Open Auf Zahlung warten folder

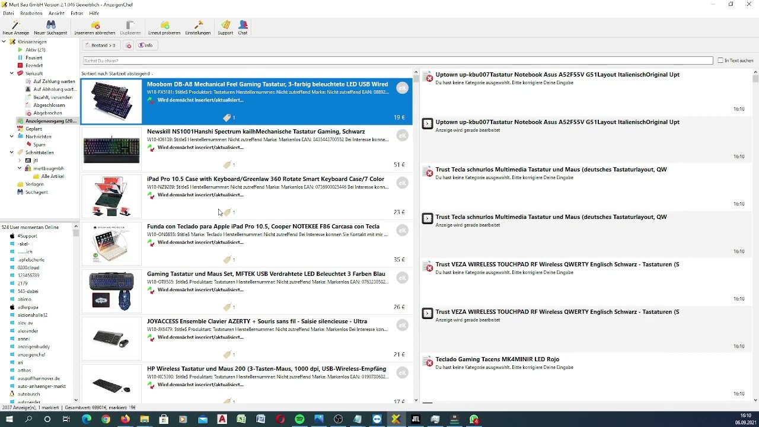click(54, 81)
